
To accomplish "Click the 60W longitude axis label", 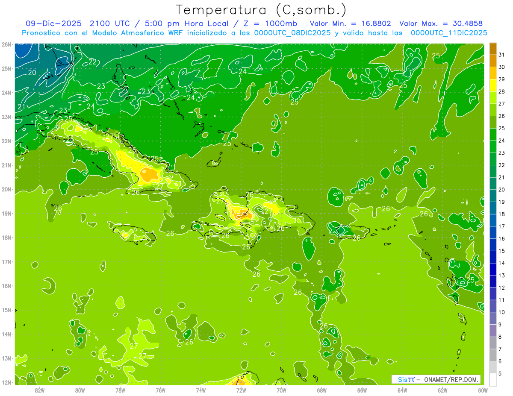I will 483,390.
